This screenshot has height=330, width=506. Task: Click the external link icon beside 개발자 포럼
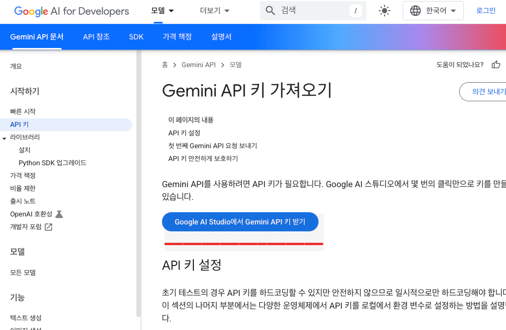tap(48, 227)
